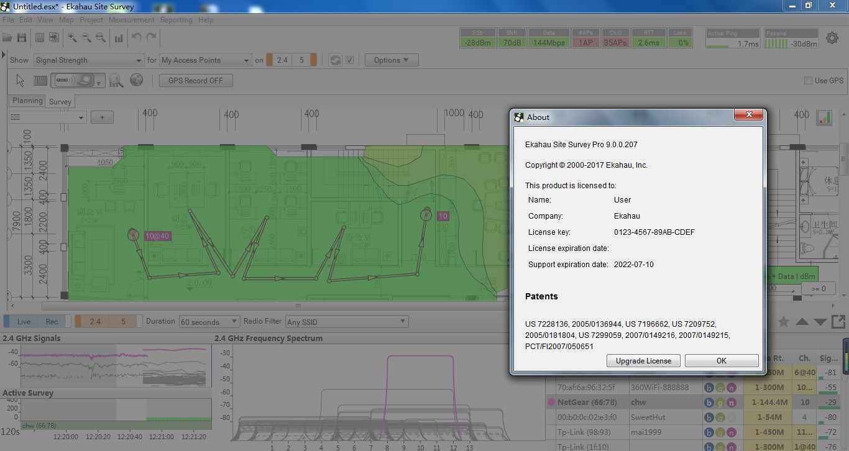Click the star favorite icon in AP list
The height and width of the screenshot is (451, 849).
click(x=784, y=321)
